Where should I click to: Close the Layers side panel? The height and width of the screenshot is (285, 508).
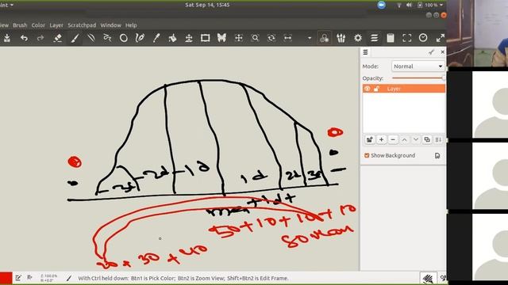coord(443,52)
